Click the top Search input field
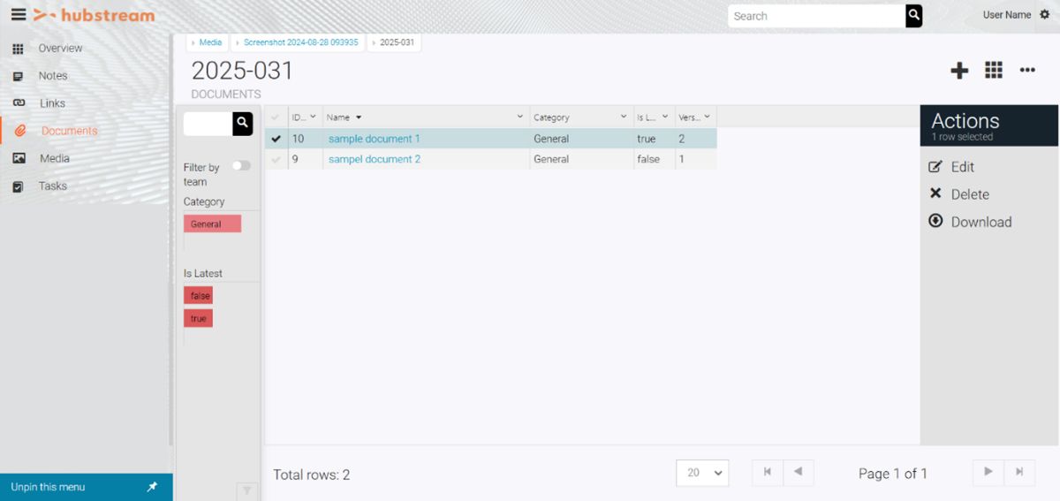The width and height of the screenshot is (1060, 501). (x=816, y=16)
